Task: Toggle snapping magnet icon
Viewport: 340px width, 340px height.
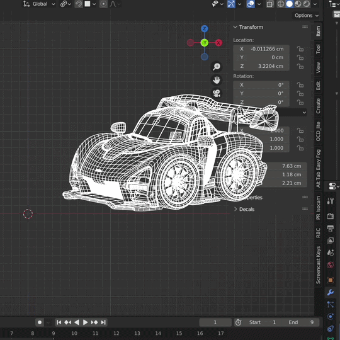Action: 79,4
